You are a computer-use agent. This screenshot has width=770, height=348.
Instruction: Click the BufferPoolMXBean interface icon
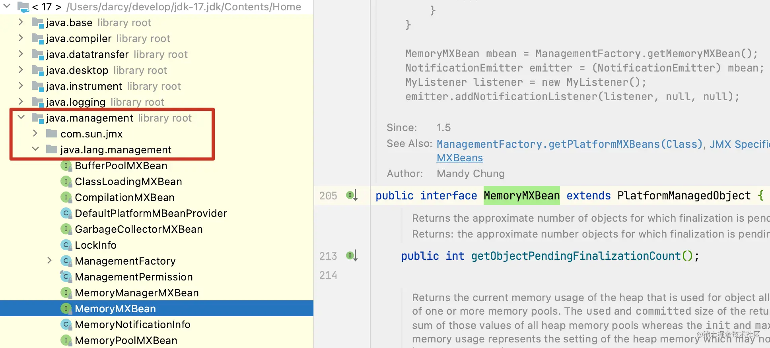tap(66, 165)
